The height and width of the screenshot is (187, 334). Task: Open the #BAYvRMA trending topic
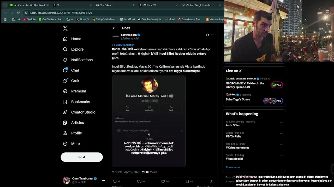pyautogui.click(x=233, y=136)
